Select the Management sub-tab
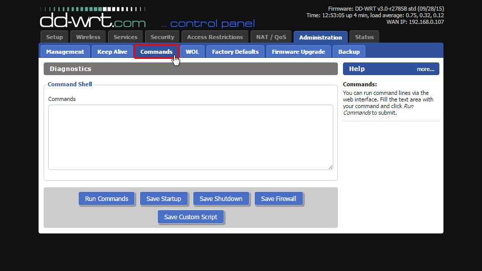This screenshot has width=482, height=271. pyautogui.click(x=65, y=52)
